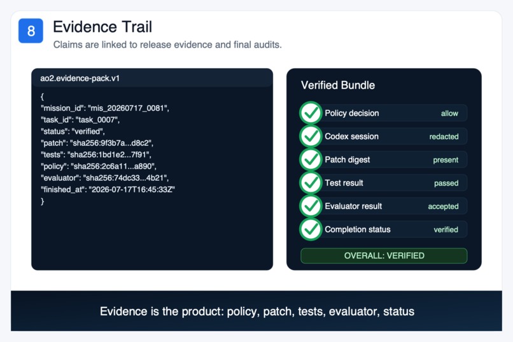Click the Test result green checkmark icon

coord(311,183)
